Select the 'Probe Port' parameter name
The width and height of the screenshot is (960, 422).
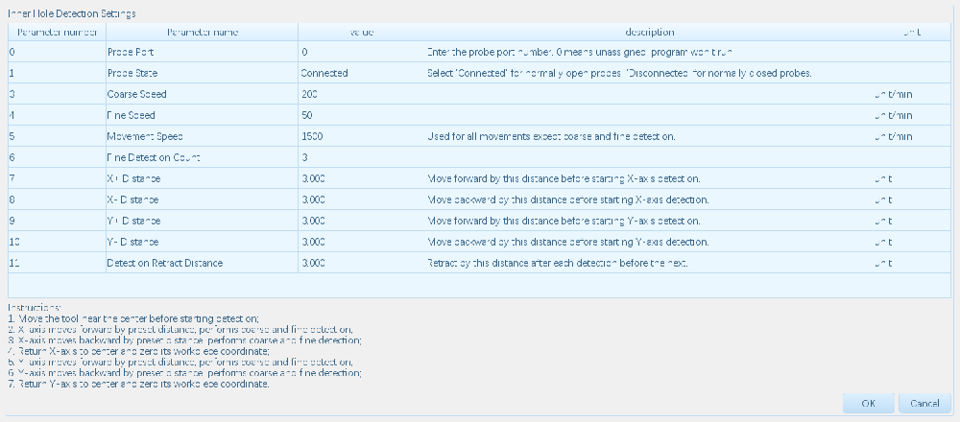tap(131, 52)
